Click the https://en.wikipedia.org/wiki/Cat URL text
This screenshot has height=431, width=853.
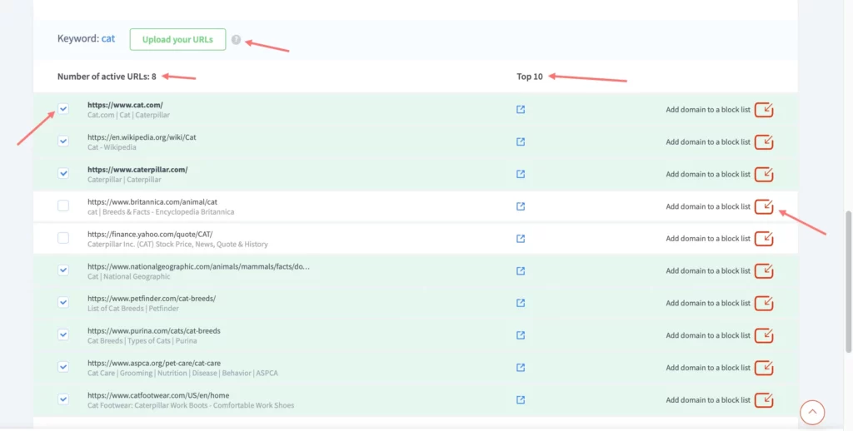tap(142, 137)
